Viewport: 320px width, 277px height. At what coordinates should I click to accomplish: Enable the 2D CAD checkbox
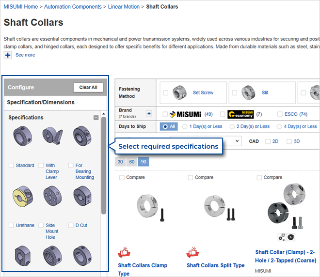tap(268, 141)
